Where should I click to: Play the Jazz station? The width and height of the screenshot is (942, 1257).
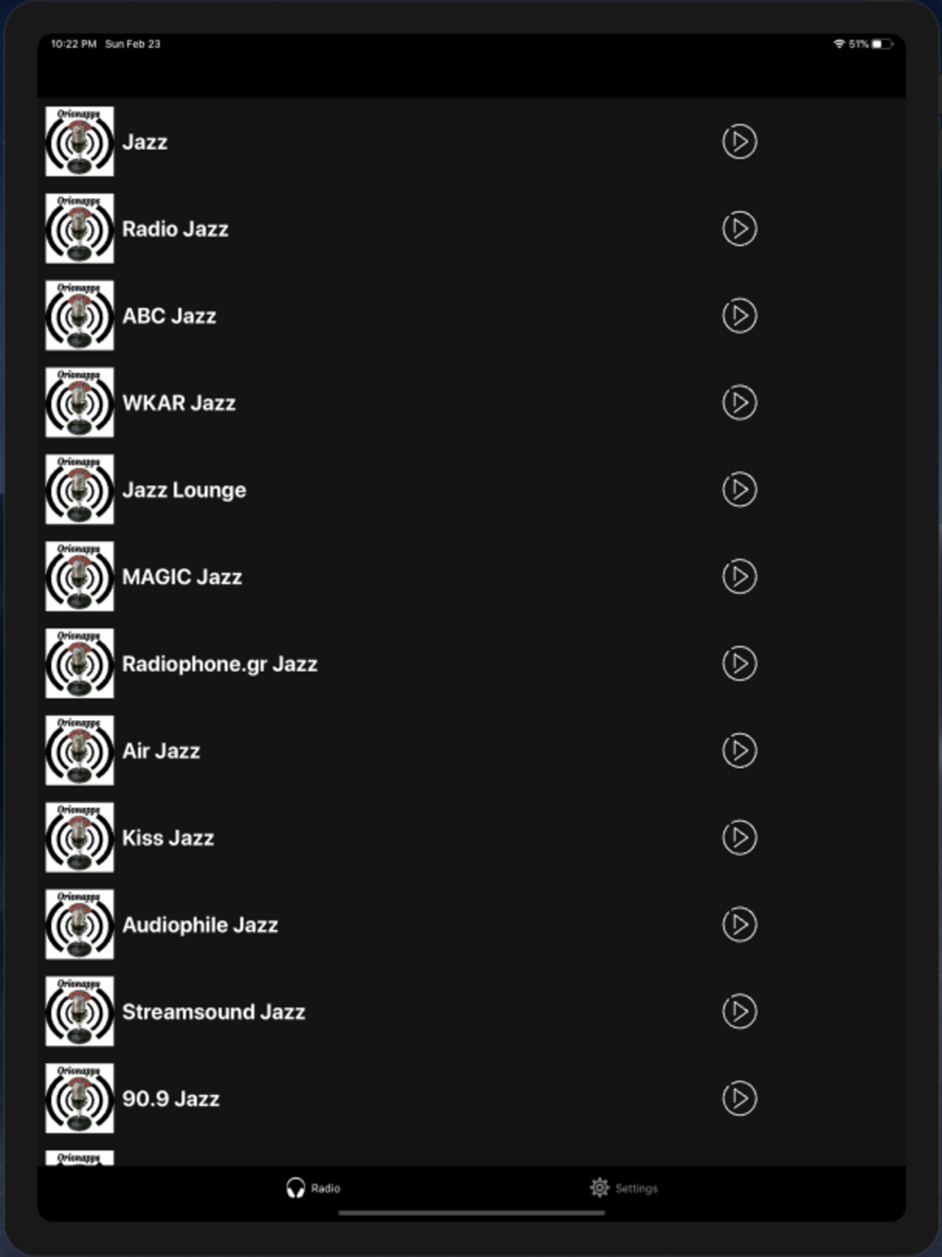[x=739, y=141]
